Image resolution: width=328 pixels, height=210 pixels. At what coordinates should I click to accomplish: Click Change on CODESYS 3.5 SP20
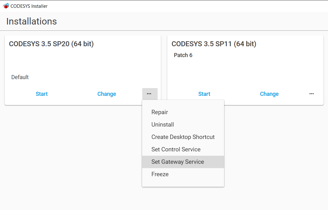[x=106, y=94]
